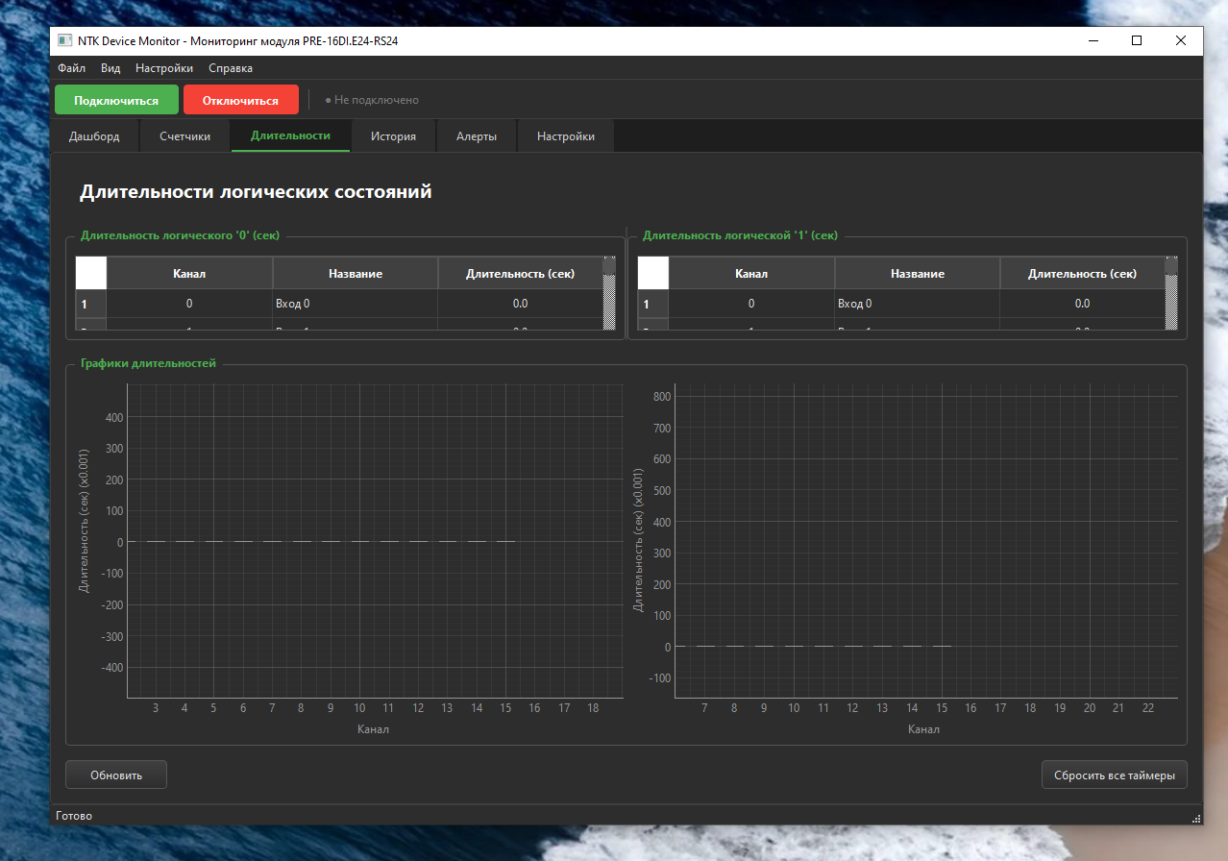Open the История tab

[x=393, y=136]
